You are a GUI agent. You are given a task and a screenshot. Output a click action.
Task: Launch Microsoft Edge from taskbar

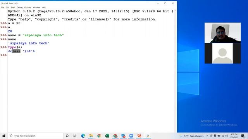pyautogui.click(x=83, y=136)
